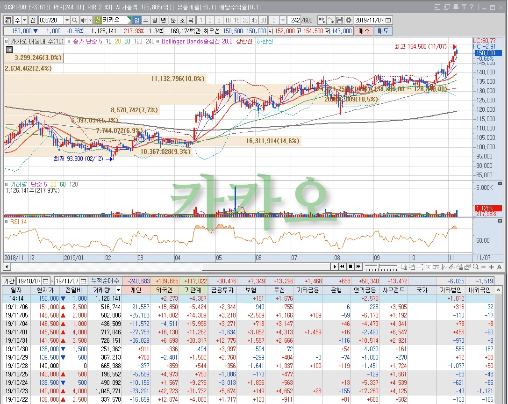
Task: Select 틱 tick period toggle
Action: pos(191,20)
